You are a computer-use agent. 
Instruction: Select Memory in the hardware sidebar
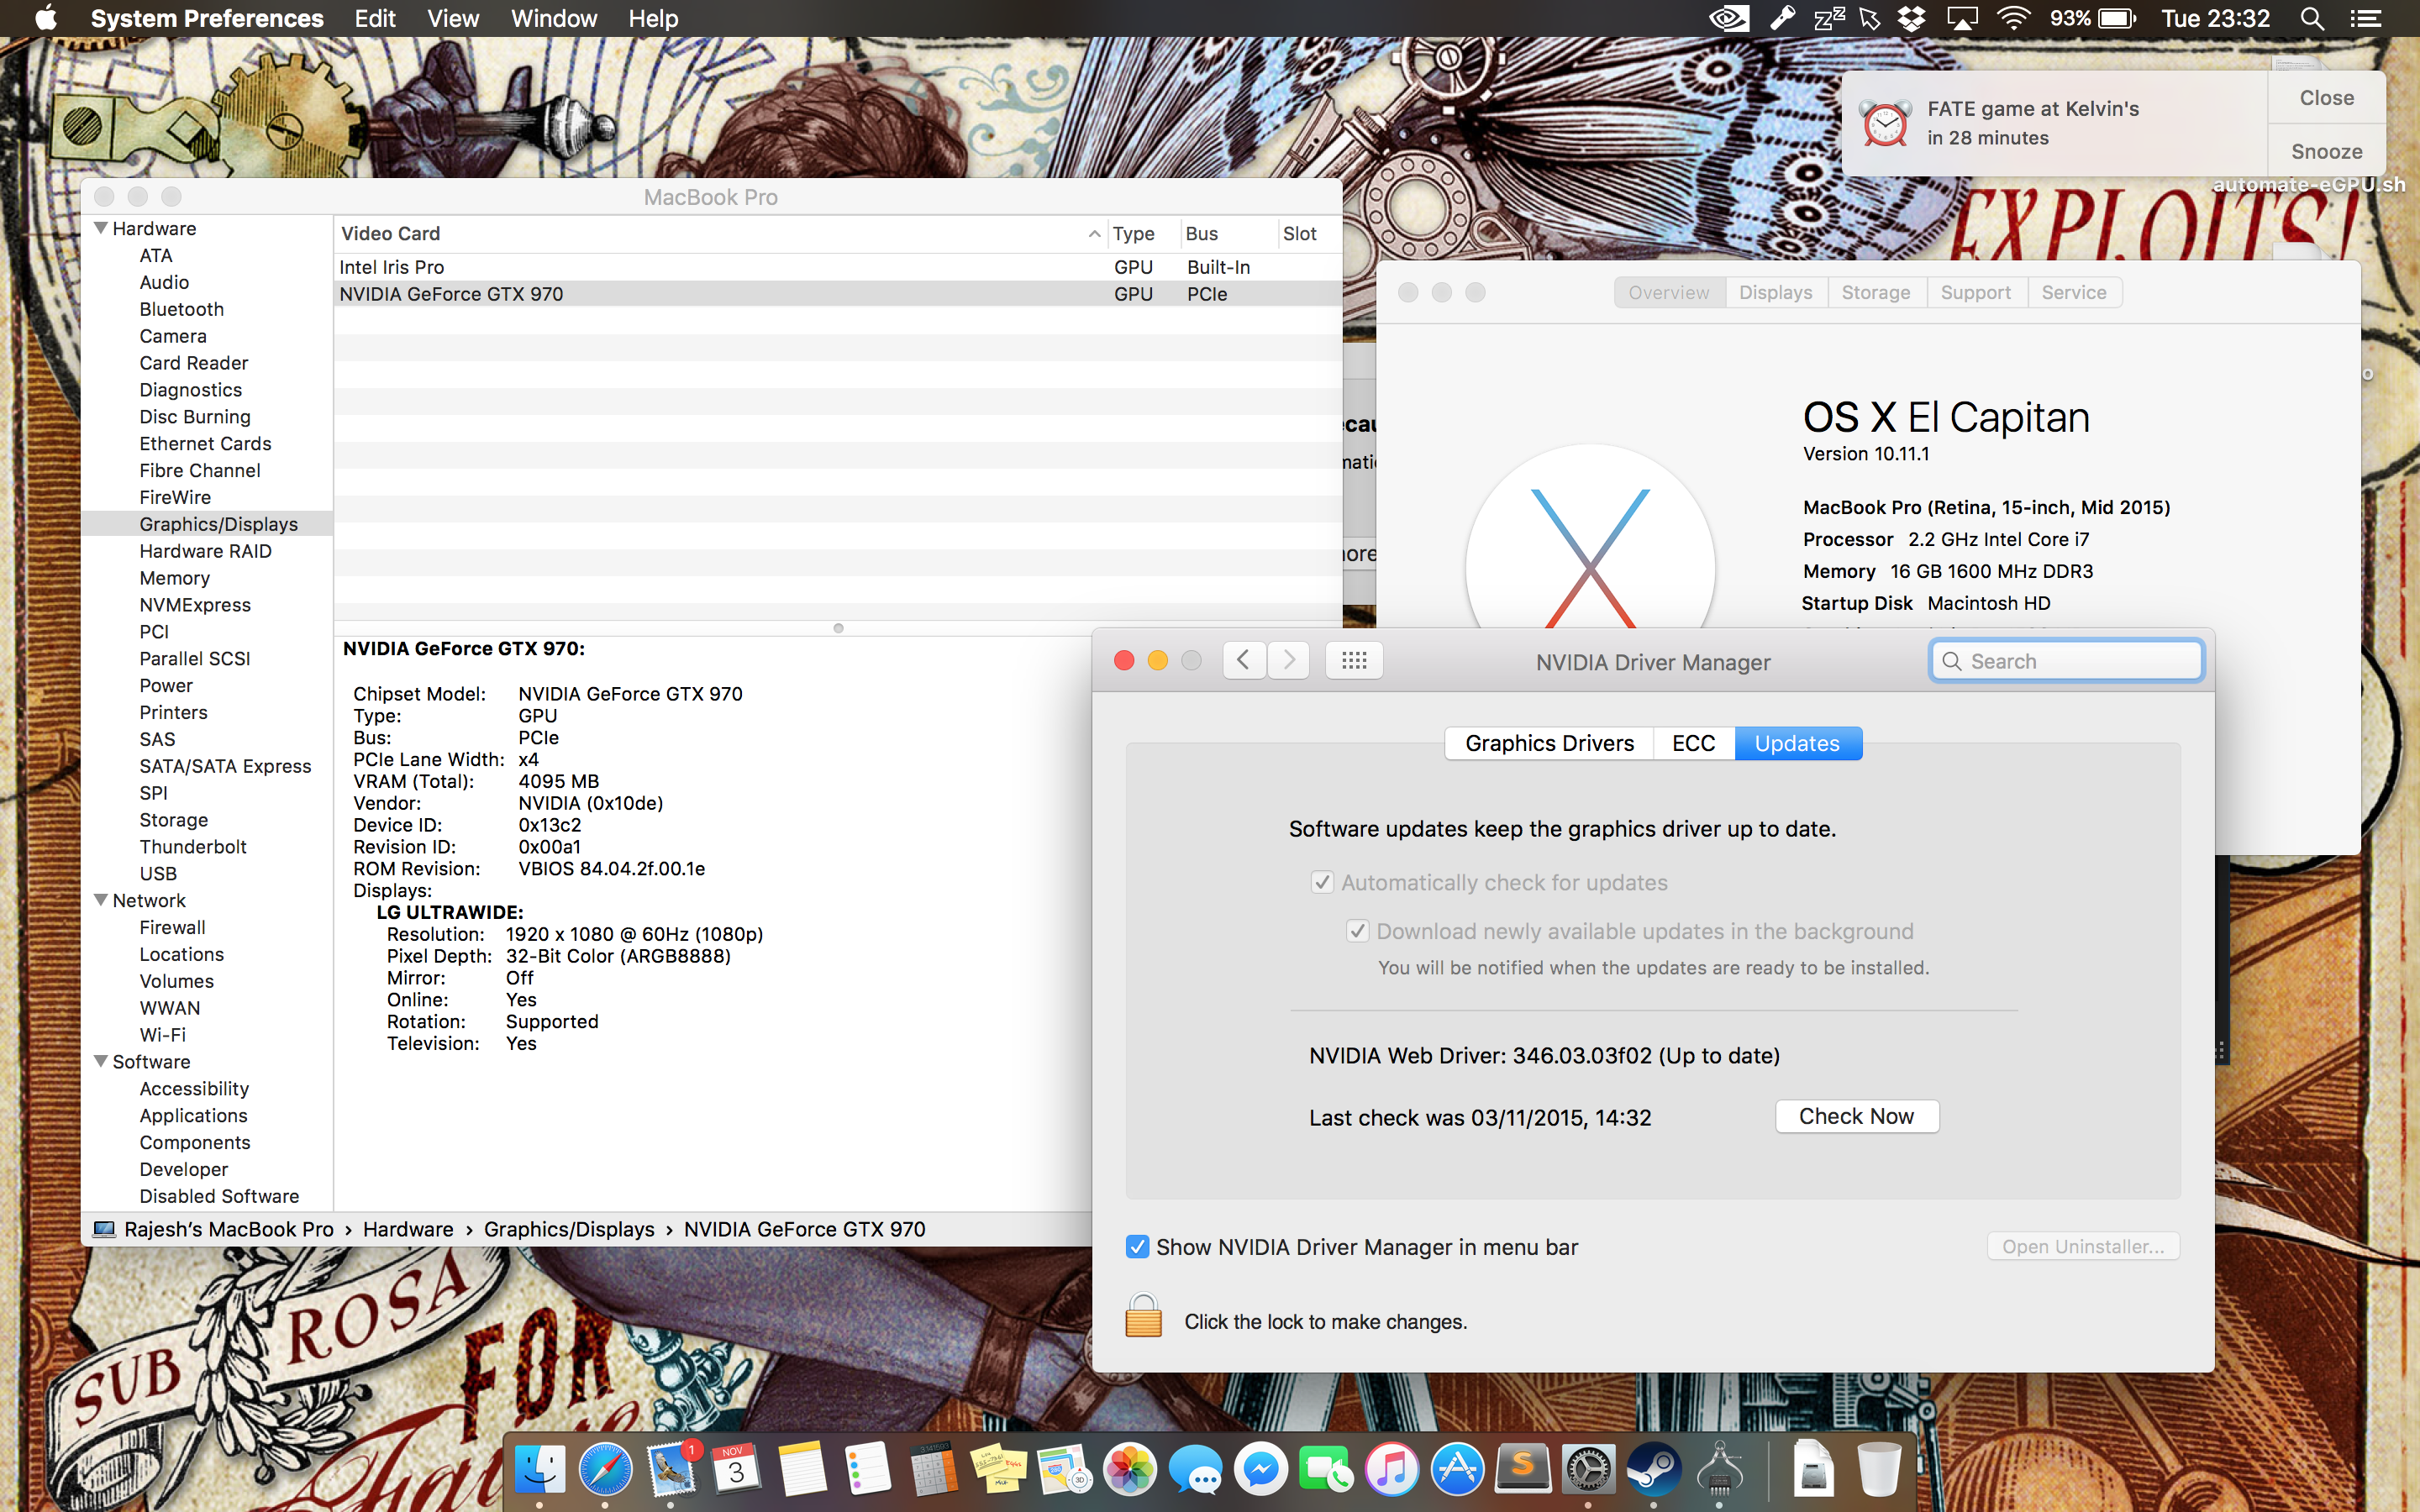pos(175,578)
